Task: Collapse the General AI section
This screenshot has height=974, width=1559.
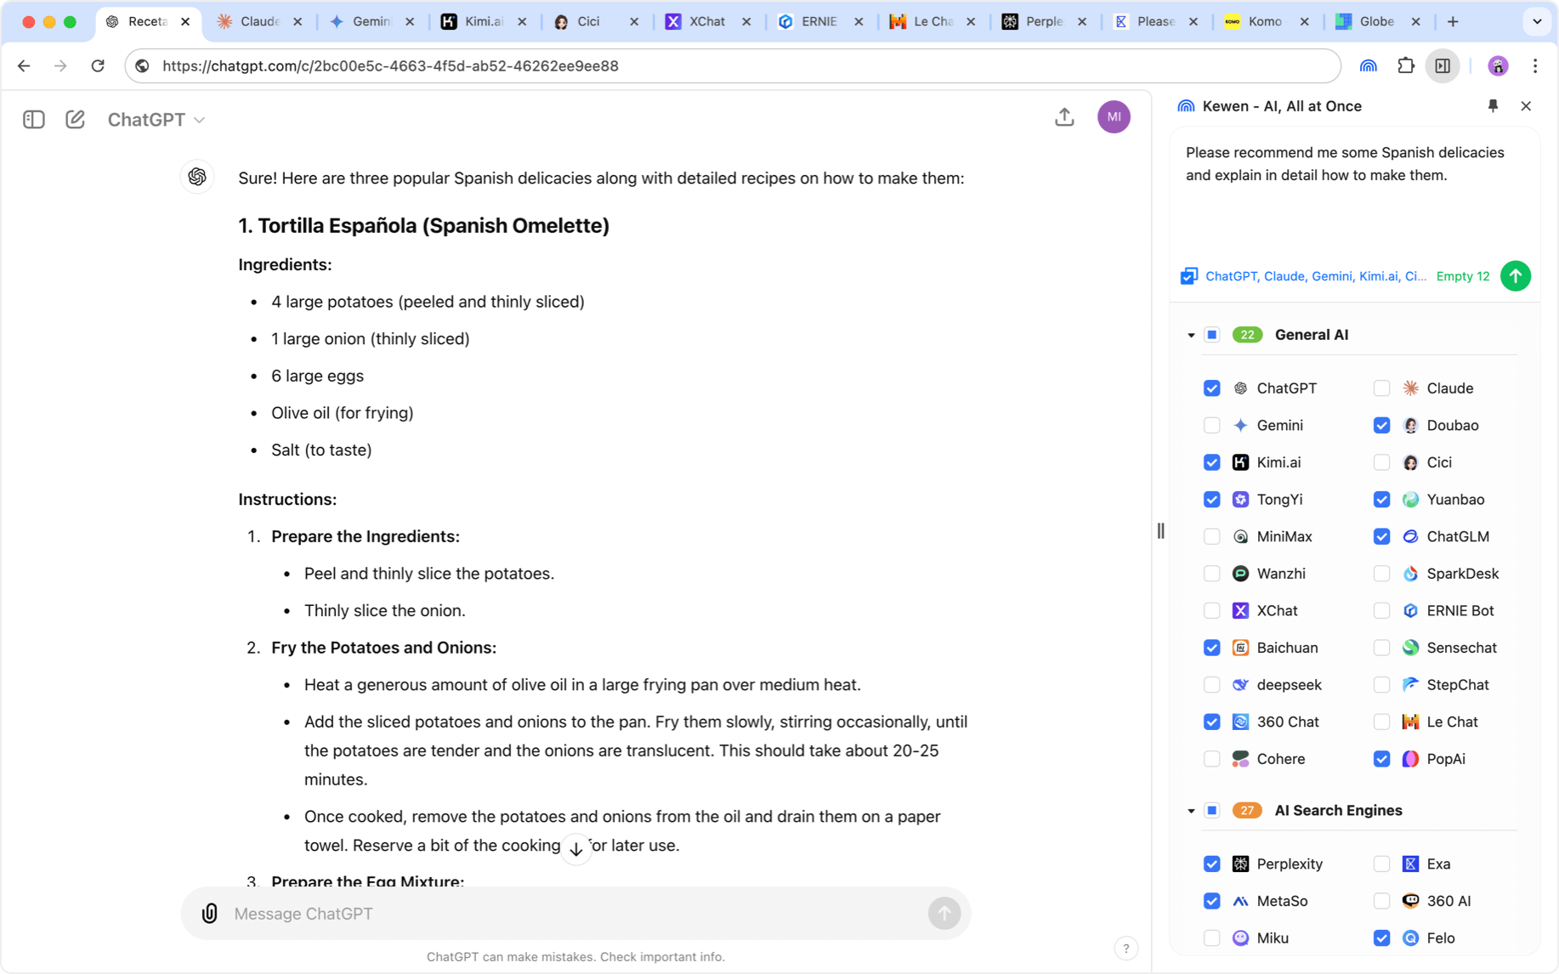Action: [1191, 335]
